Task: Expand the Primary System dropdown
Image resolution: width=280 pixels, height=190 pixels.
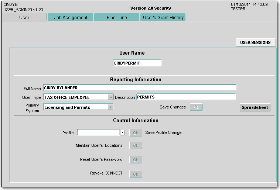Action: point(110,107)
